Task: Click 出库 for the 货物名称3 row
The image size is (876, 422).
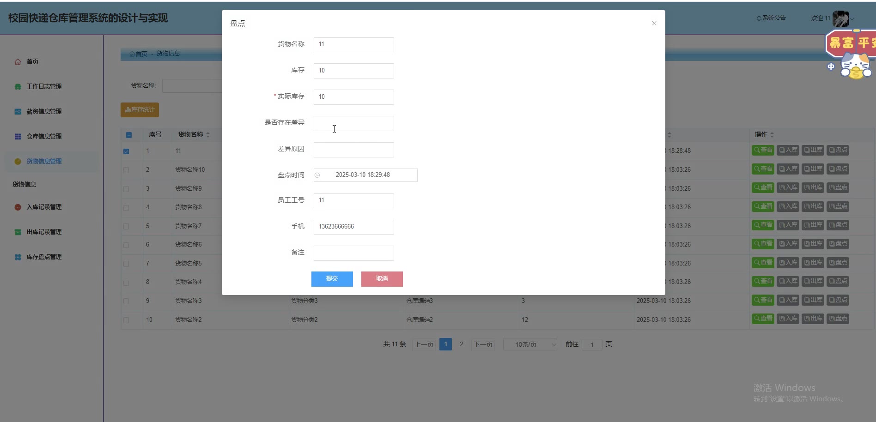Action: pos(813,300)
